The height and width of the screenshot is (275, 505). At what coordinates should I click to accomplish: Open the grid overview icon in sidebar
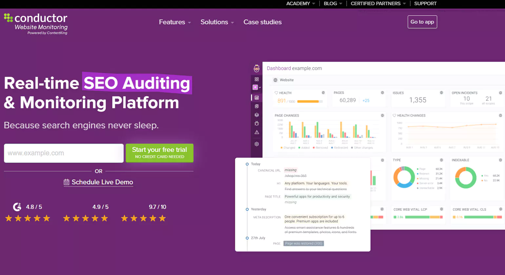[x=256, y=79]
